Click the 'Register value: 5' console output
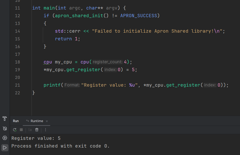This screenshot has height=155, width=240. coord(36,138)
